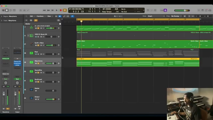Select the Master track icon

click(x=31, y=90)
